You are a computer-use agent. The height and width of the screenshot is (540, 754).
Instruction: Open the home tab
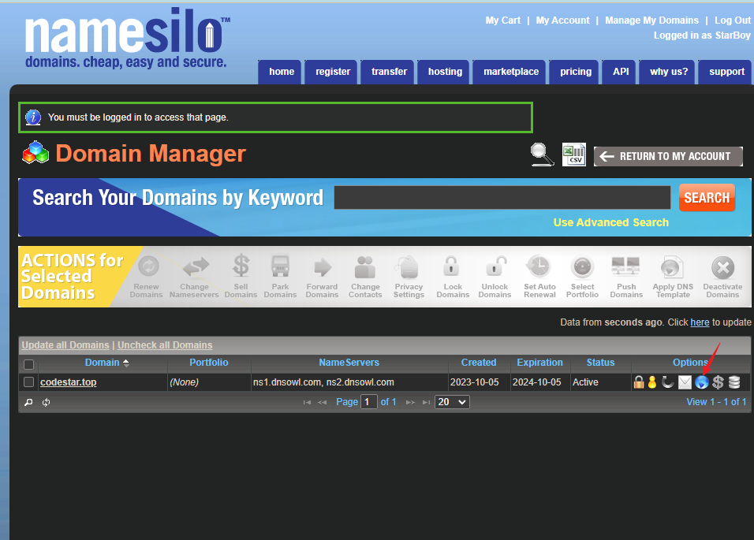click(282, 72)
